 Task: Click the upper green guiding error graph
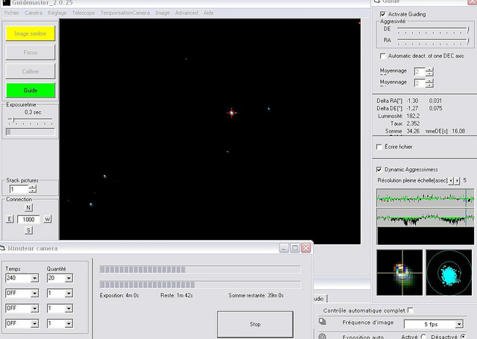[426, 198]
